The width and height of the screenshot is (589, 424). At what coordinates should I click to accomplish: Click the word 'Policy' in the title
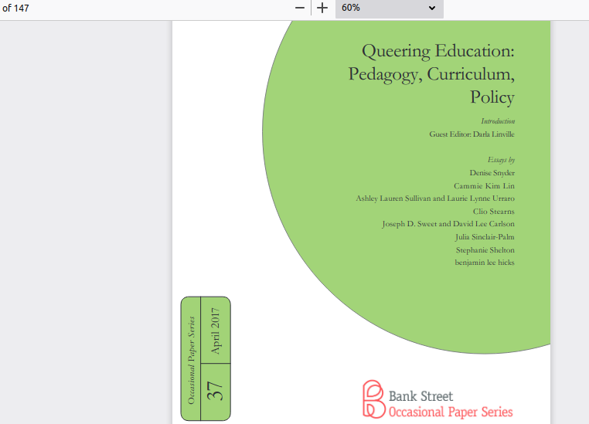pos(492,97)
